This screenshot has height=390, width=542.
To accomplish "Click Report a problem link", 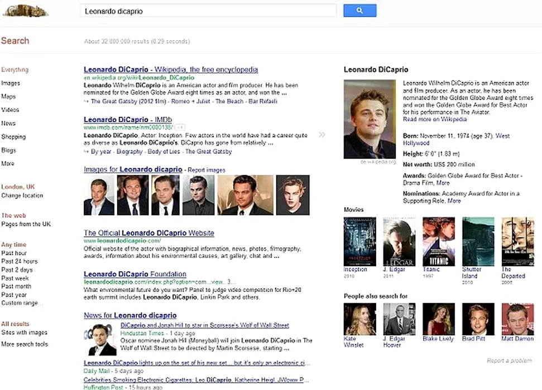I will pyautogui.click(x=509, y=361).
